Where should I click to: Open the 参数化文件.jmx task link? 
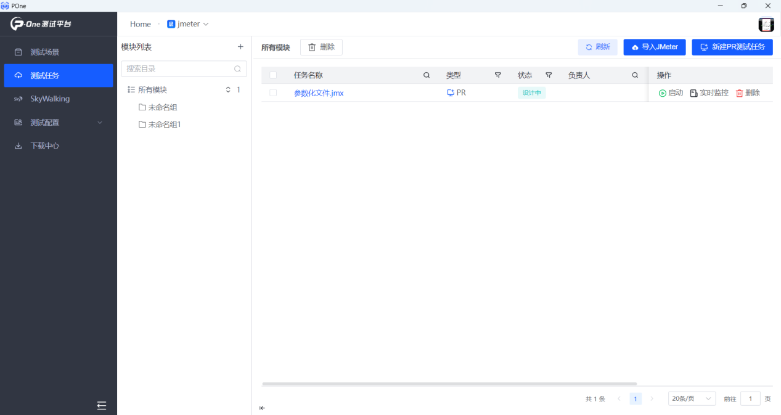319,93
